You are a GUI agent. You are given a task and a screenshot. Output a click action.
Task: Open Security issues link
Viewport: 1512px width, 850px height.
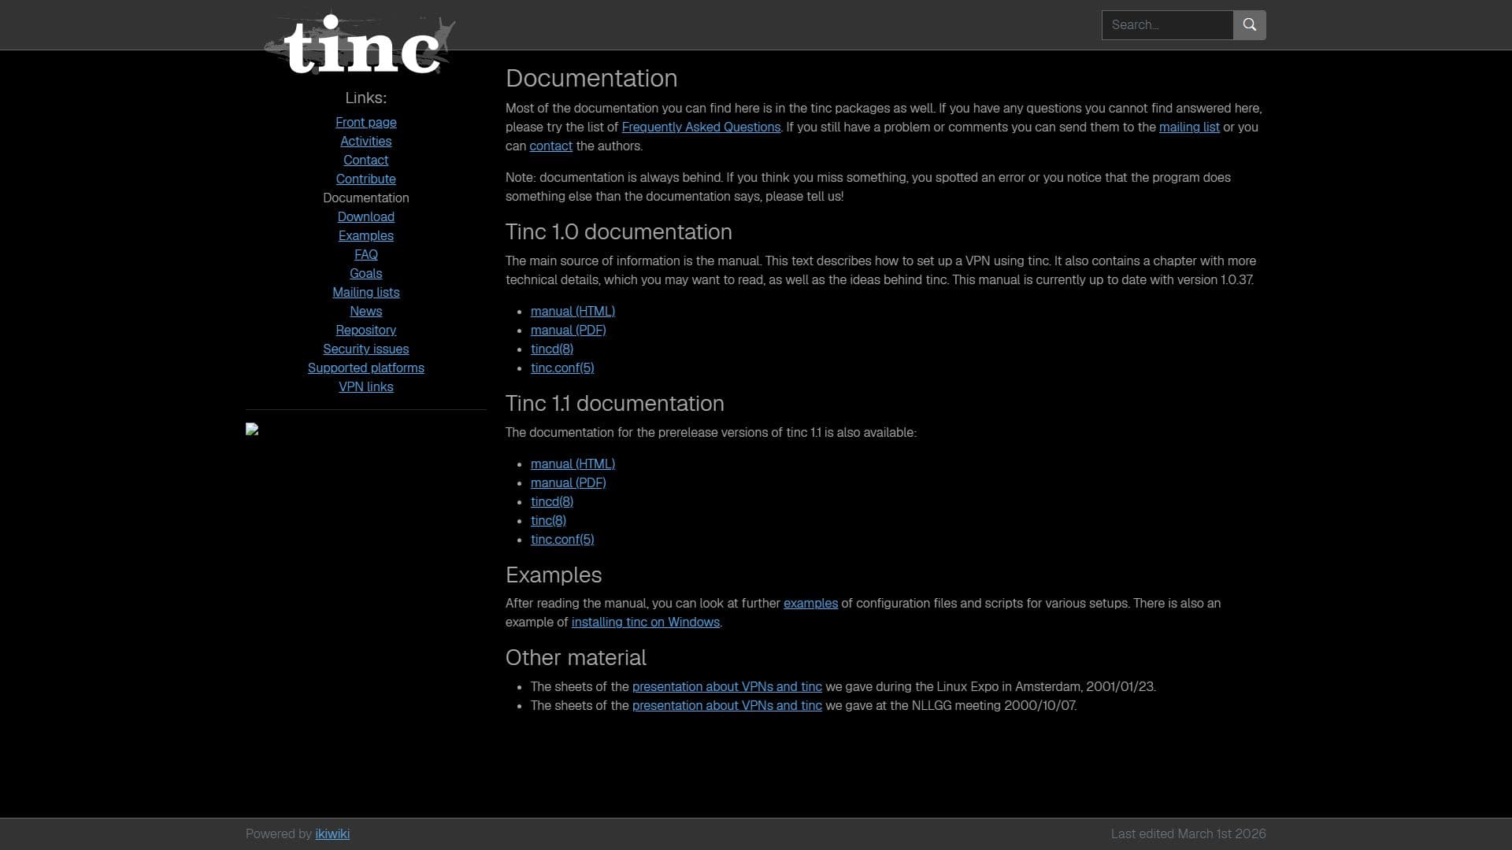[x=366, y=349]
